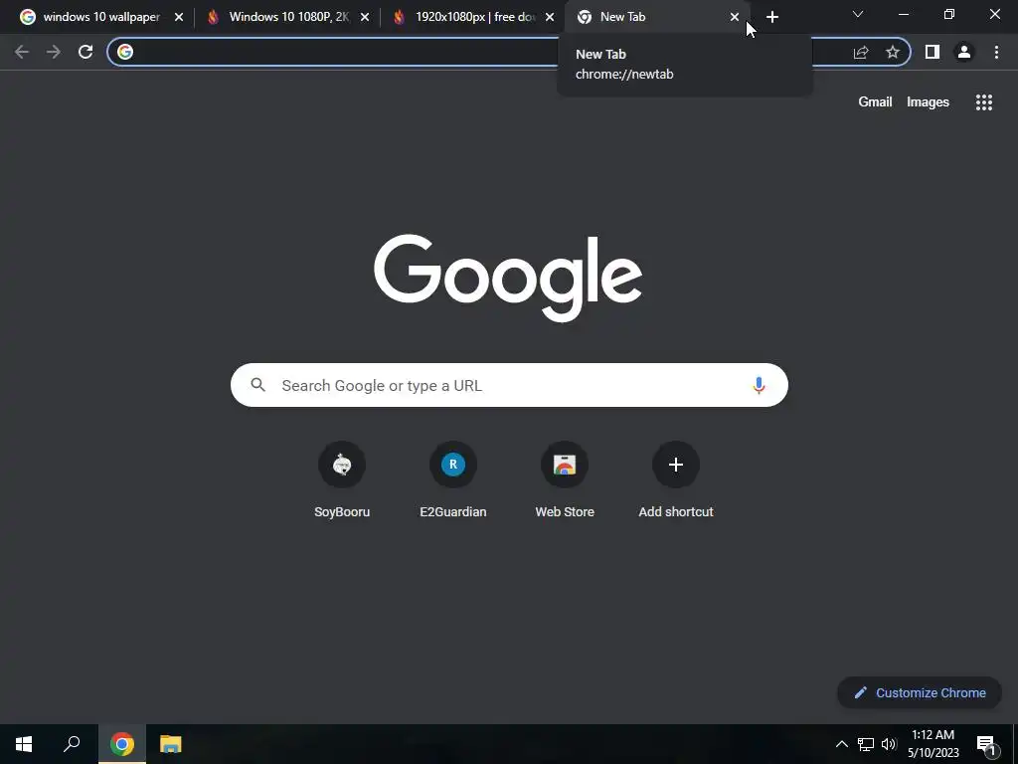
Task: Open the Web Store shortcut
Action: 565,479
